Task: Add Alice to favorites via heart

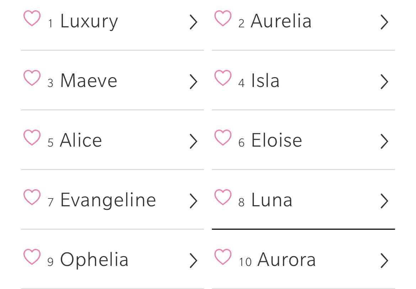Action: [x=32, y=137]
